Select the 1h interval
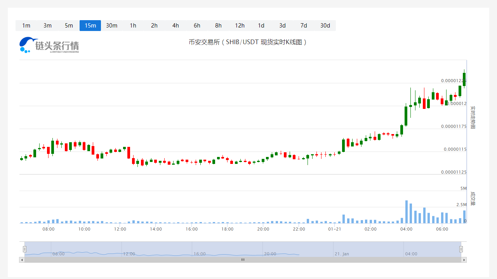The width and height of the screenshot is (497, 279). coord(133,26)
